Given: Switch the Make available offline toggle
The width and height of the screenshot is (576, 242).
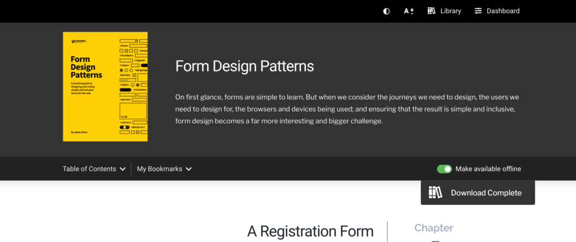Looking at the screenshot, I should click(444, 169).
